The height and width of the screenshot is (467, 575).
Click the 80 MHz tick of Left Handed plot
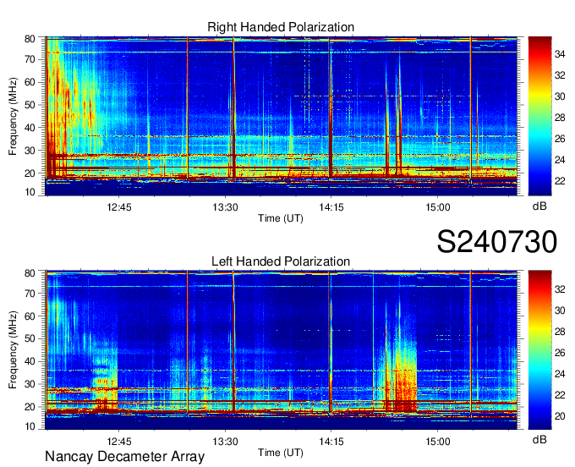click(30, 272)
